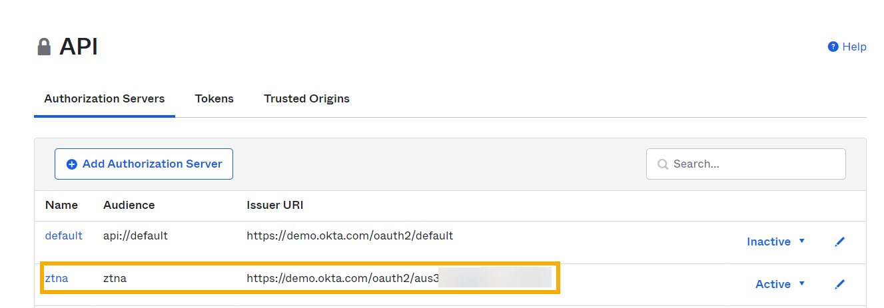Go to the Trusted Origins tab
Image resolution: width=884 pixels, height=308 pixels.
pyautogui.click(x=306, y=98)
